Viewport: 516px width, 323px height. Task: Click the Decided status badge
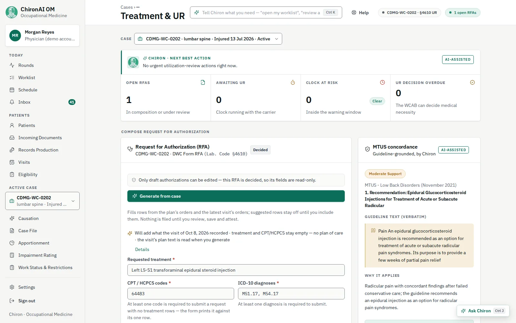coord(260,150)
